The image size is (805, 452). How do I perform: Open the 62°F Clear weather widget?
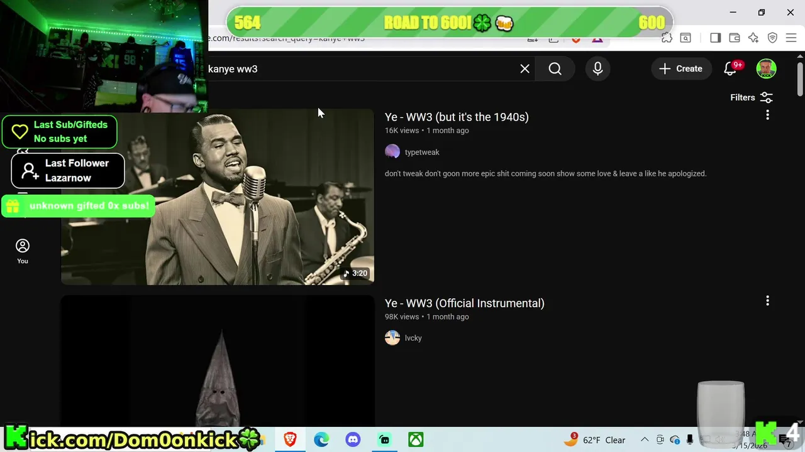point(595,439)
